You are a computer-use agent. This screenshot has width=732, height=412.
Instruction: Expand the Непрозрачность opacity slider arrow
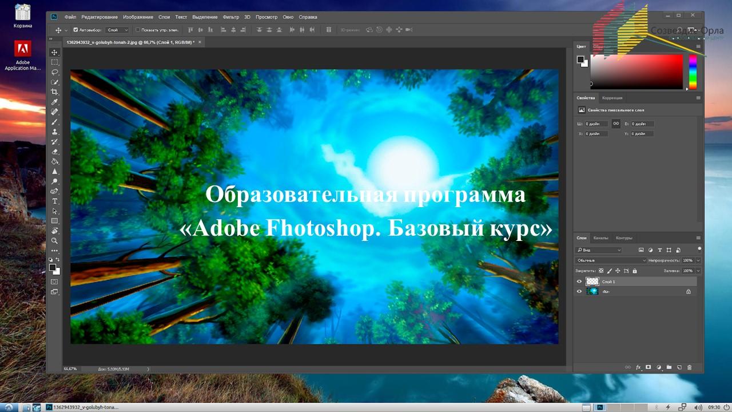pyautogui.click(x=698, y=260)
